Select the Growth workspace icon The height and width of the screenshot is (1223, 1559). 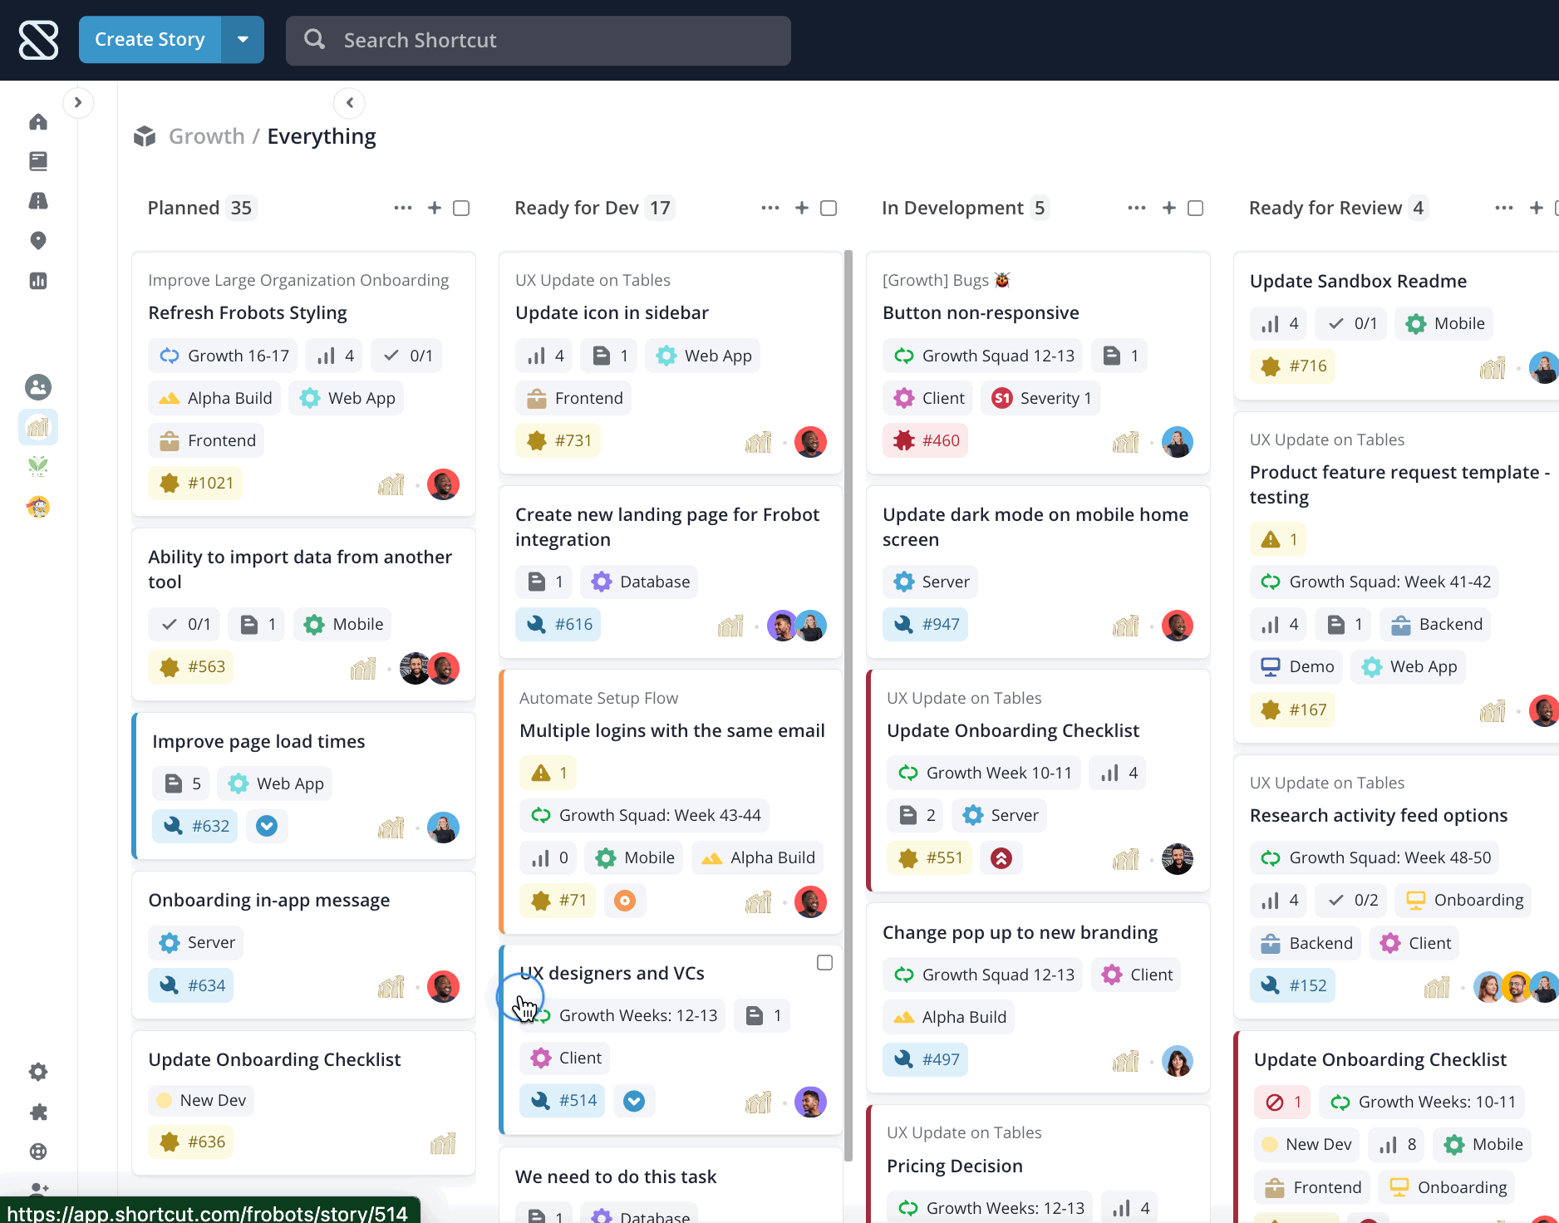38,427
